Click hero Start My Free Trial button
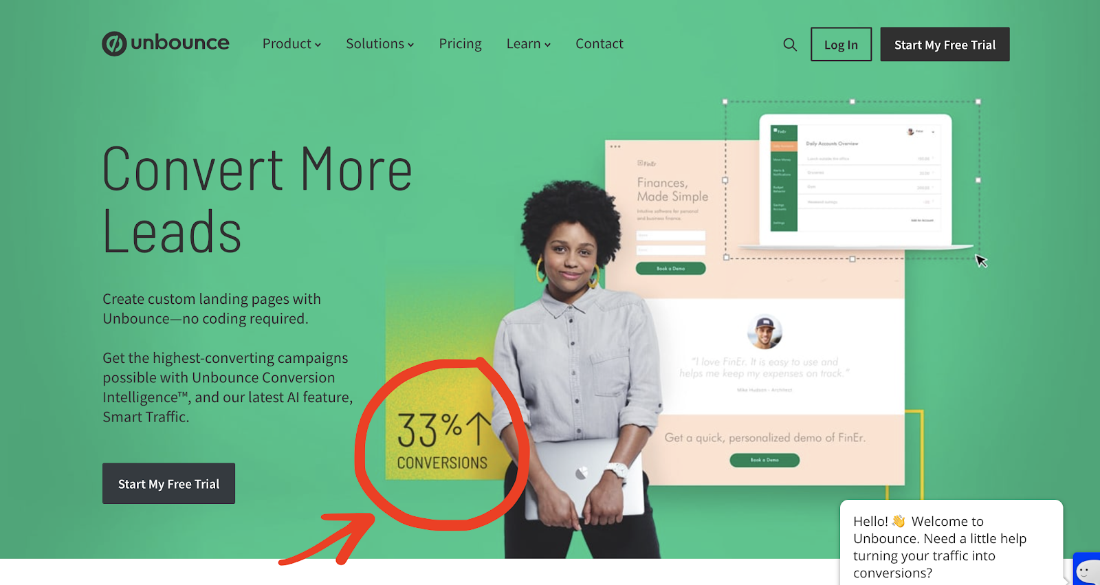The height and width of the screenshot is (585, 1100). (x=168, y=483)
